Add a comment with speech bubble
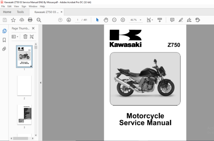The width and height of the screenshot is (214, 141). (172, 20)
